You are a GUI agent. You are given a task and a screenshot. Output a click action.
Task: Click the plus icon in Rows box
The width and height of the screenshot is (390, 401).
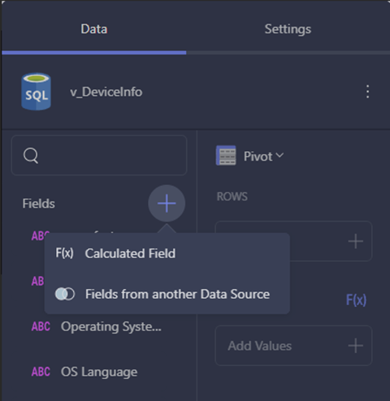355,241
